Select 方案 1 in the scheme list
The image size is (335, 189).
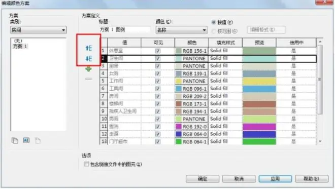pyautogui.click(x=20, y=46)
